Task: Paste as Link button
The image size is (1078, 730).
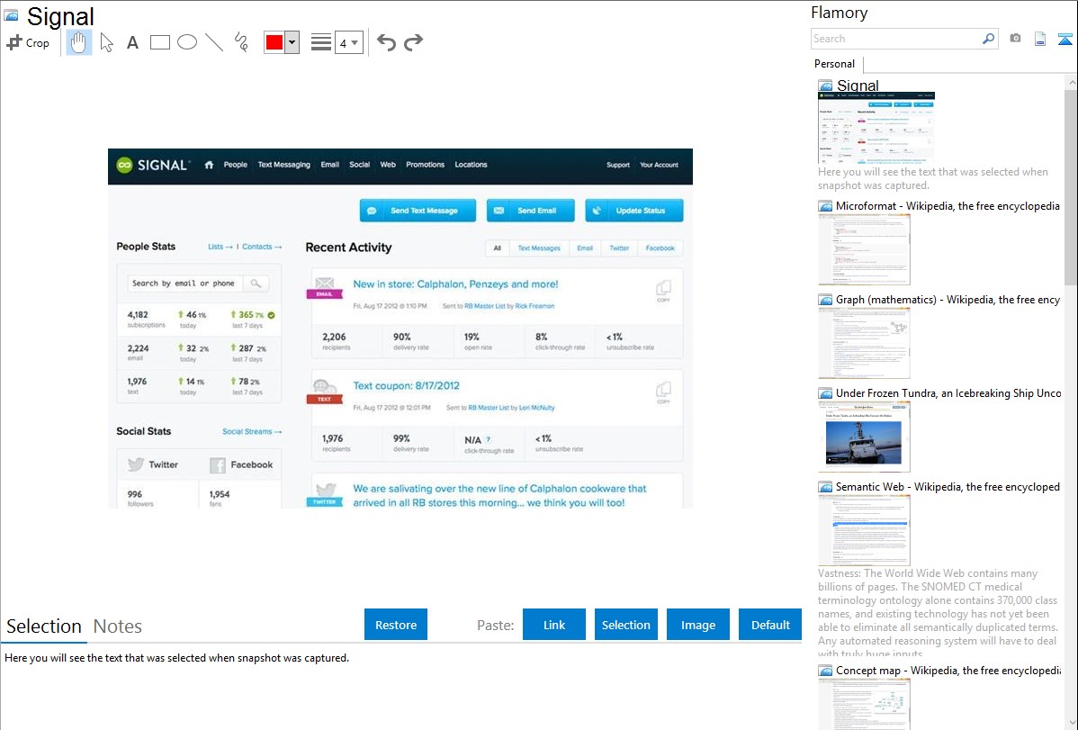Action: point(554,625)
